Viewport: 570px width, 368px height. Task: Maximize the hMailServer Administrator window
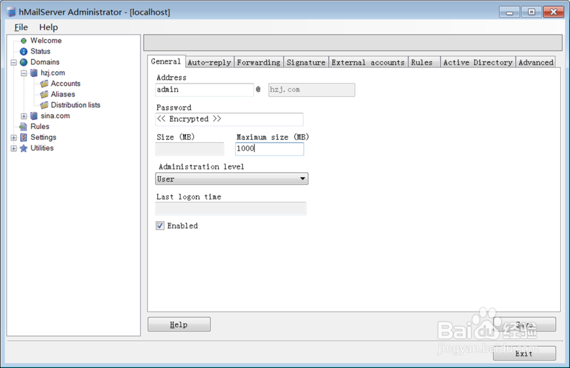[x=531, y=12]
